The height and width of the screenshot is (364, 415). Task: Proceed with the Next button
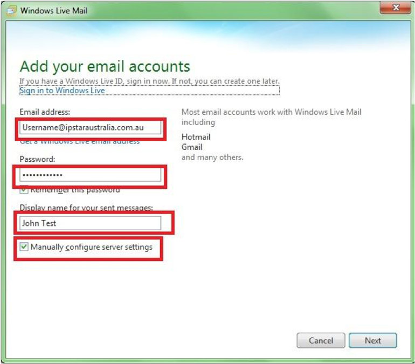pos(372,340)
